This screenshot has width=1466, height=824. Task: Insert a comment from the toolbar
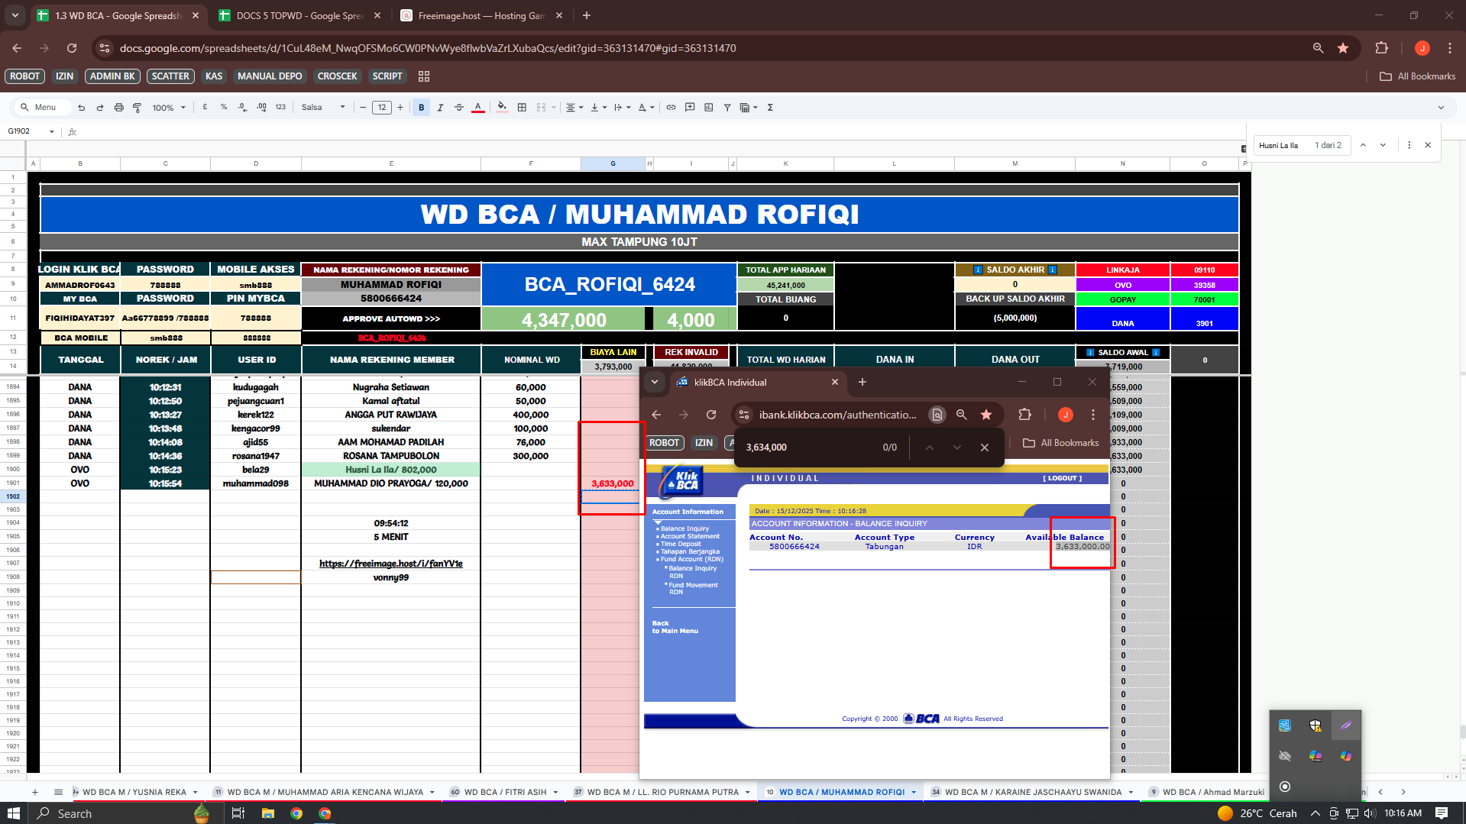pos(690,108)
